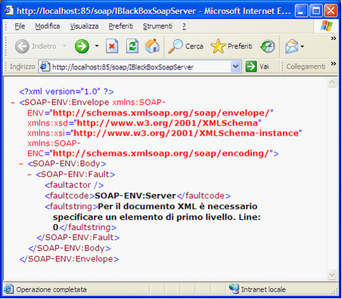Go to the home page icon
This screenshot has width=342, height=299.
152,46
